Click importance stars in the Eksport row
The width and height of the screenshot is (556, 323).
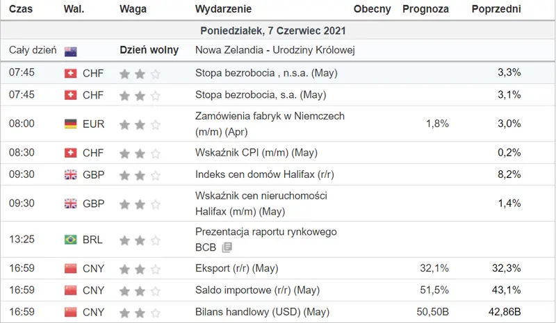140,269
